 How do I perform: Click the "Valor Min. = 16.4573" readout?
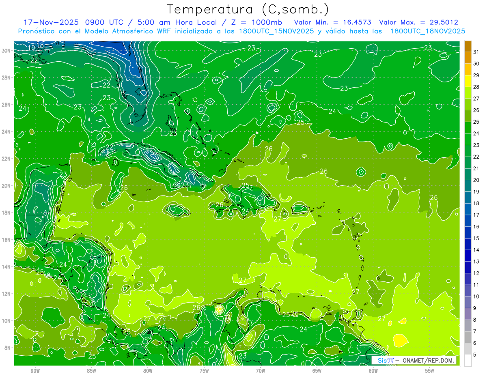pos(333,22)
